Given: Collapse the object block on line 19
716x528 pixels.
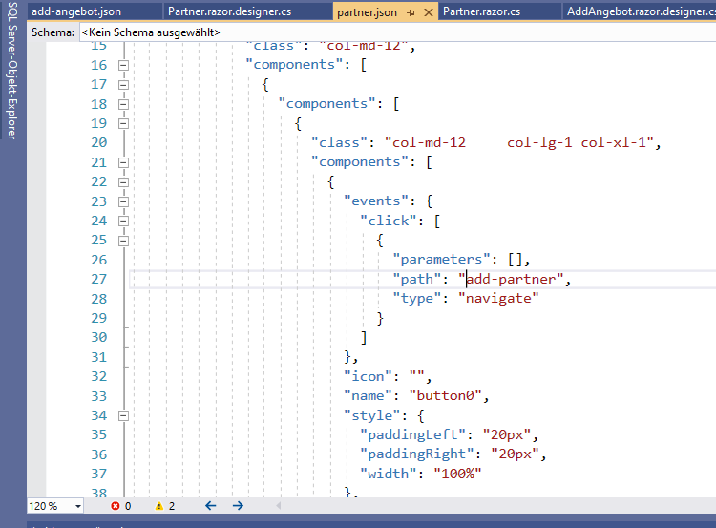Looking at the screenshot, I should click(x=123, y=124).
